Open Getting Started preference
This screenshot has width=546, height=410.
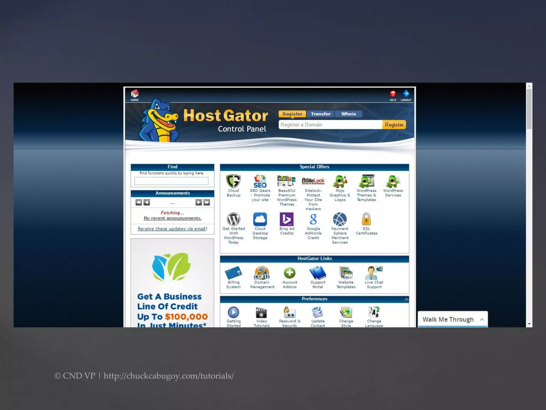234,317
